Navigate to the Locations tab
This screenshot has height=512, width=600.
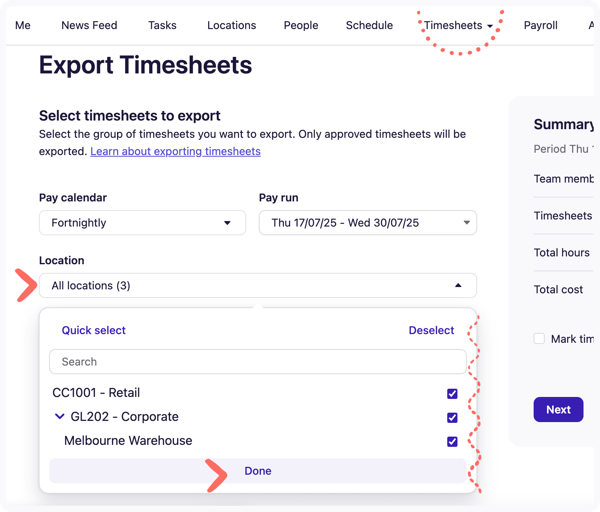(x=232, y=26)
